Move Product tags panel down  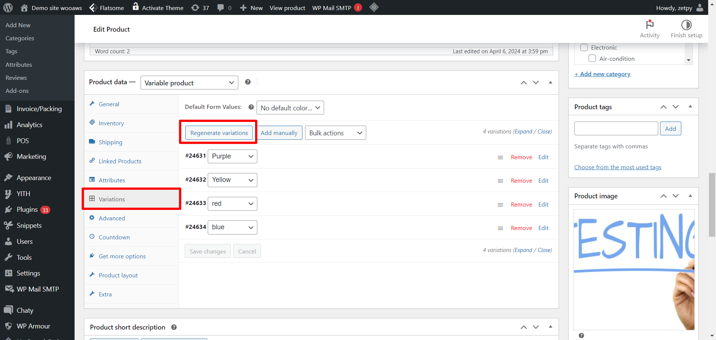click(x=676, y=107)
